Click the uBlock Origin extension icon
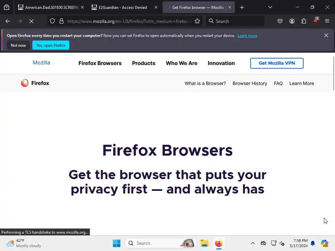This screenshot has height=251, width=335. click(316, 21)
